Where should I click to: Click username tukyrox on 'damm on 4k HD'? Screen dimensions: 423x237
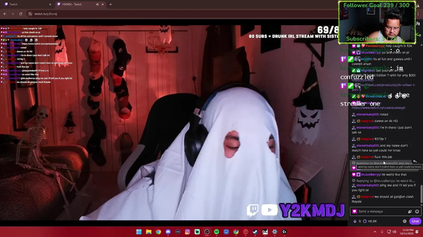click(367, 121)
